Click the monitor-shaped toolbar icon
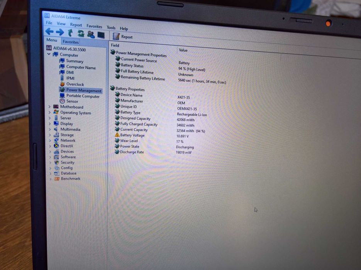 pyautogui.click(x=101, y=35)
